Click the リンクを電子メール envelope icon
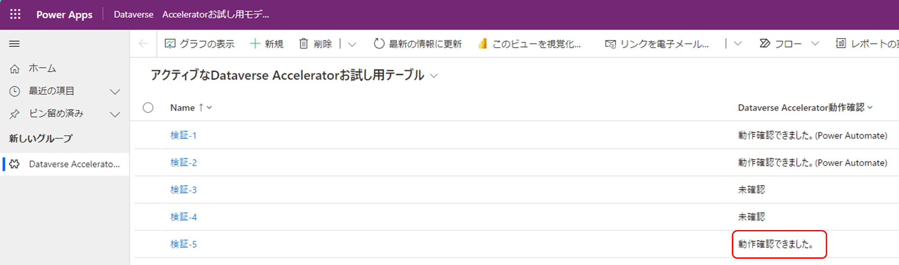The image size is (899, 265). pos(610,43)
